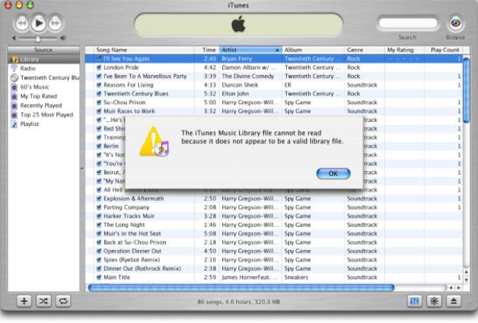Sort by Album column header
Image resolution: width=478 pixels, height=323 pixels.
tap(313, 50)
